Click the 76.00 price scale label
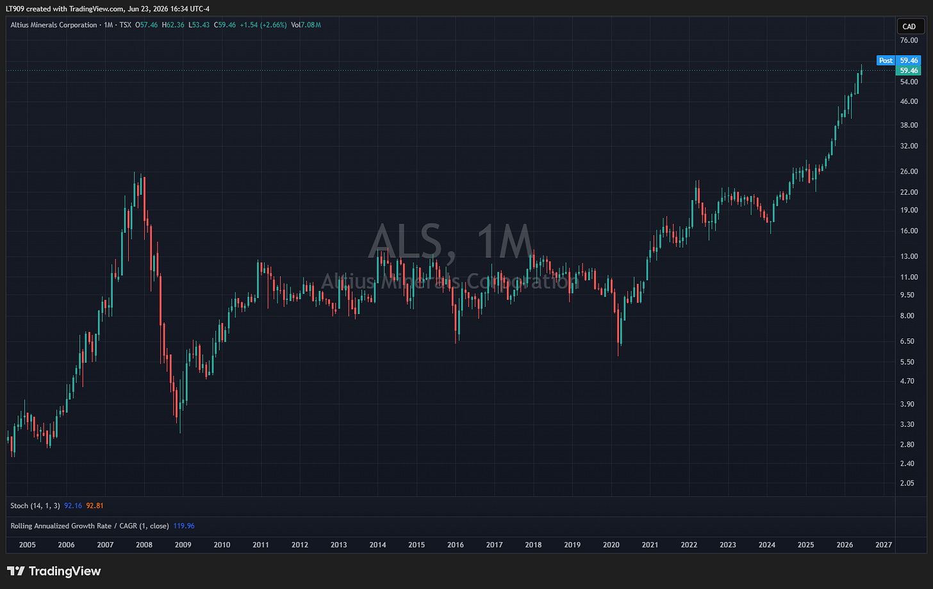 [x=909, y=40]
